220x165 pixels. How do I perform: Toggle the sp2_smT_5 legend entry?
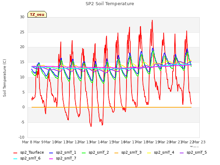[x=193, y=152]
